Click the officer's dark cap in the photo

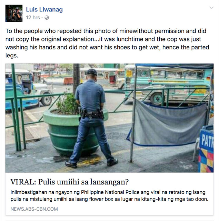click(92, 72)
